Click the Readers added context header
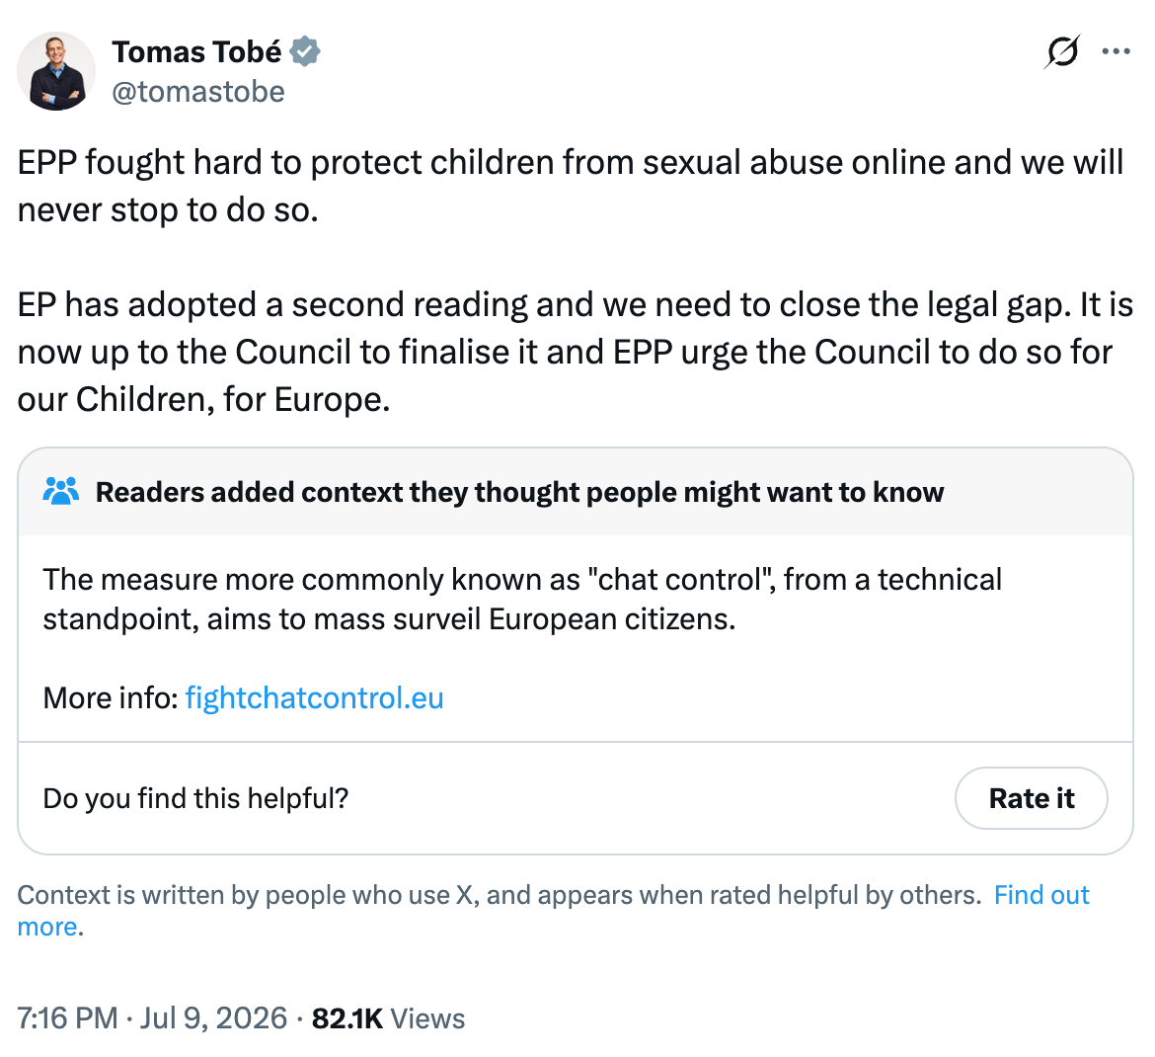This screenshot has width=1155, height=1057. click(x=519, y=492)
